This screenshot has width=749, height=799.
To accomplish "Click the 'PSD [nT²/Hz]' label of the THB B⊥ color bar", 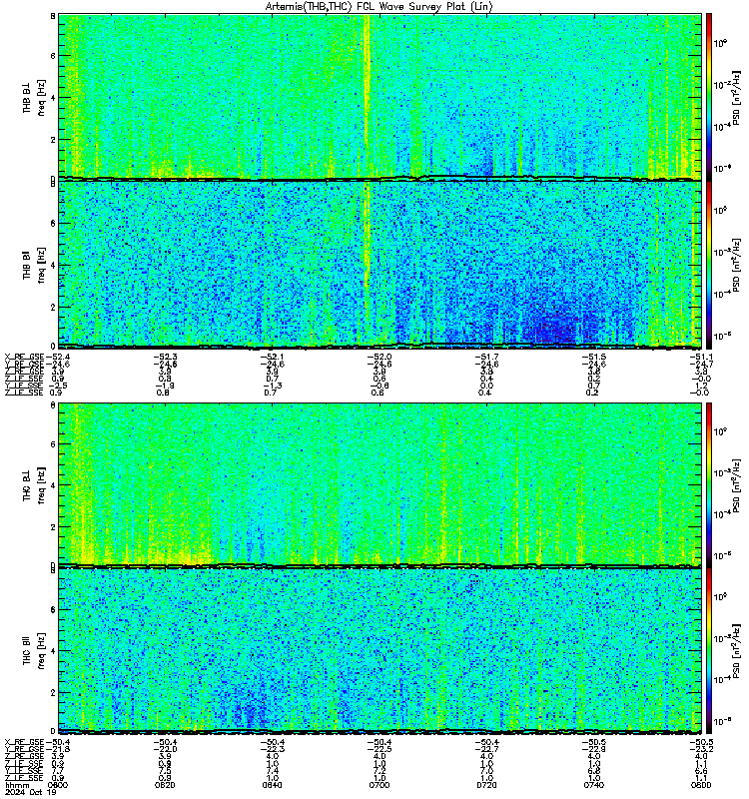I will (x=736, y=97).
